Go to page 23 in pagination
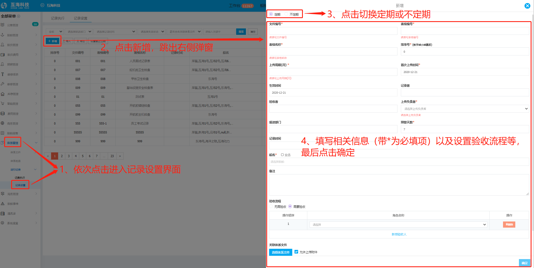This screenshot has height=268, width=534. tap(112, 156)
